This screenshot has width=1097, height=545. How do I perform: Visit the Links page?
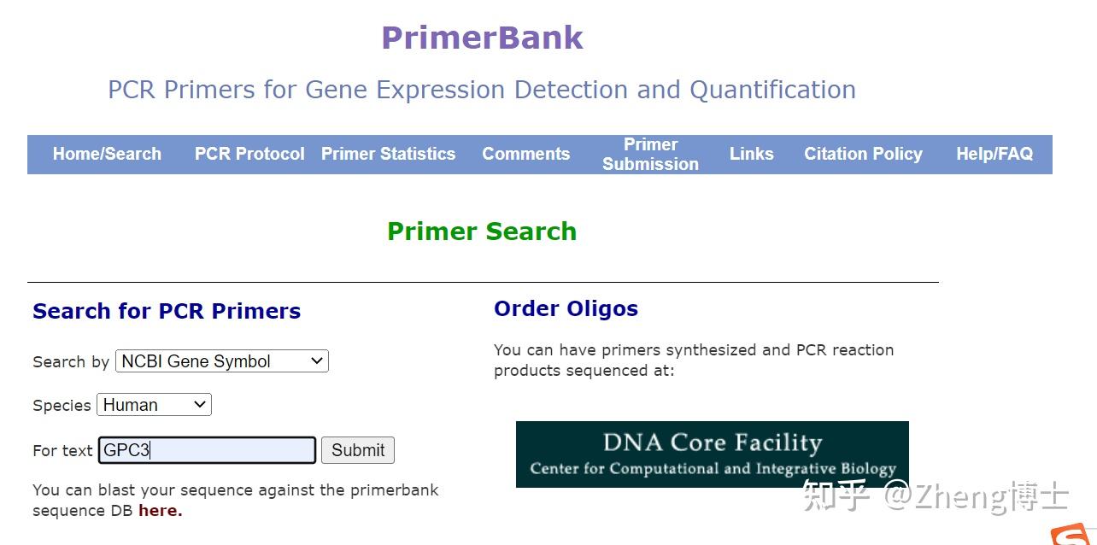coord(751,154)
